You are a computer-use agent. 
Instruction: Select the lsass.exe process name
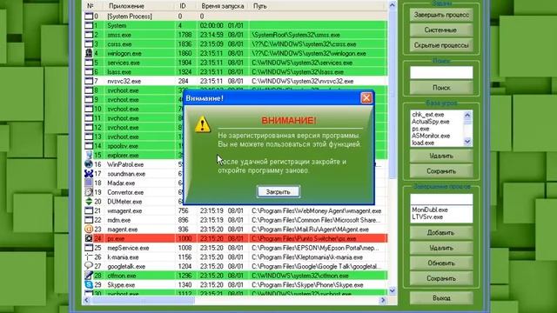click(119, 71)
